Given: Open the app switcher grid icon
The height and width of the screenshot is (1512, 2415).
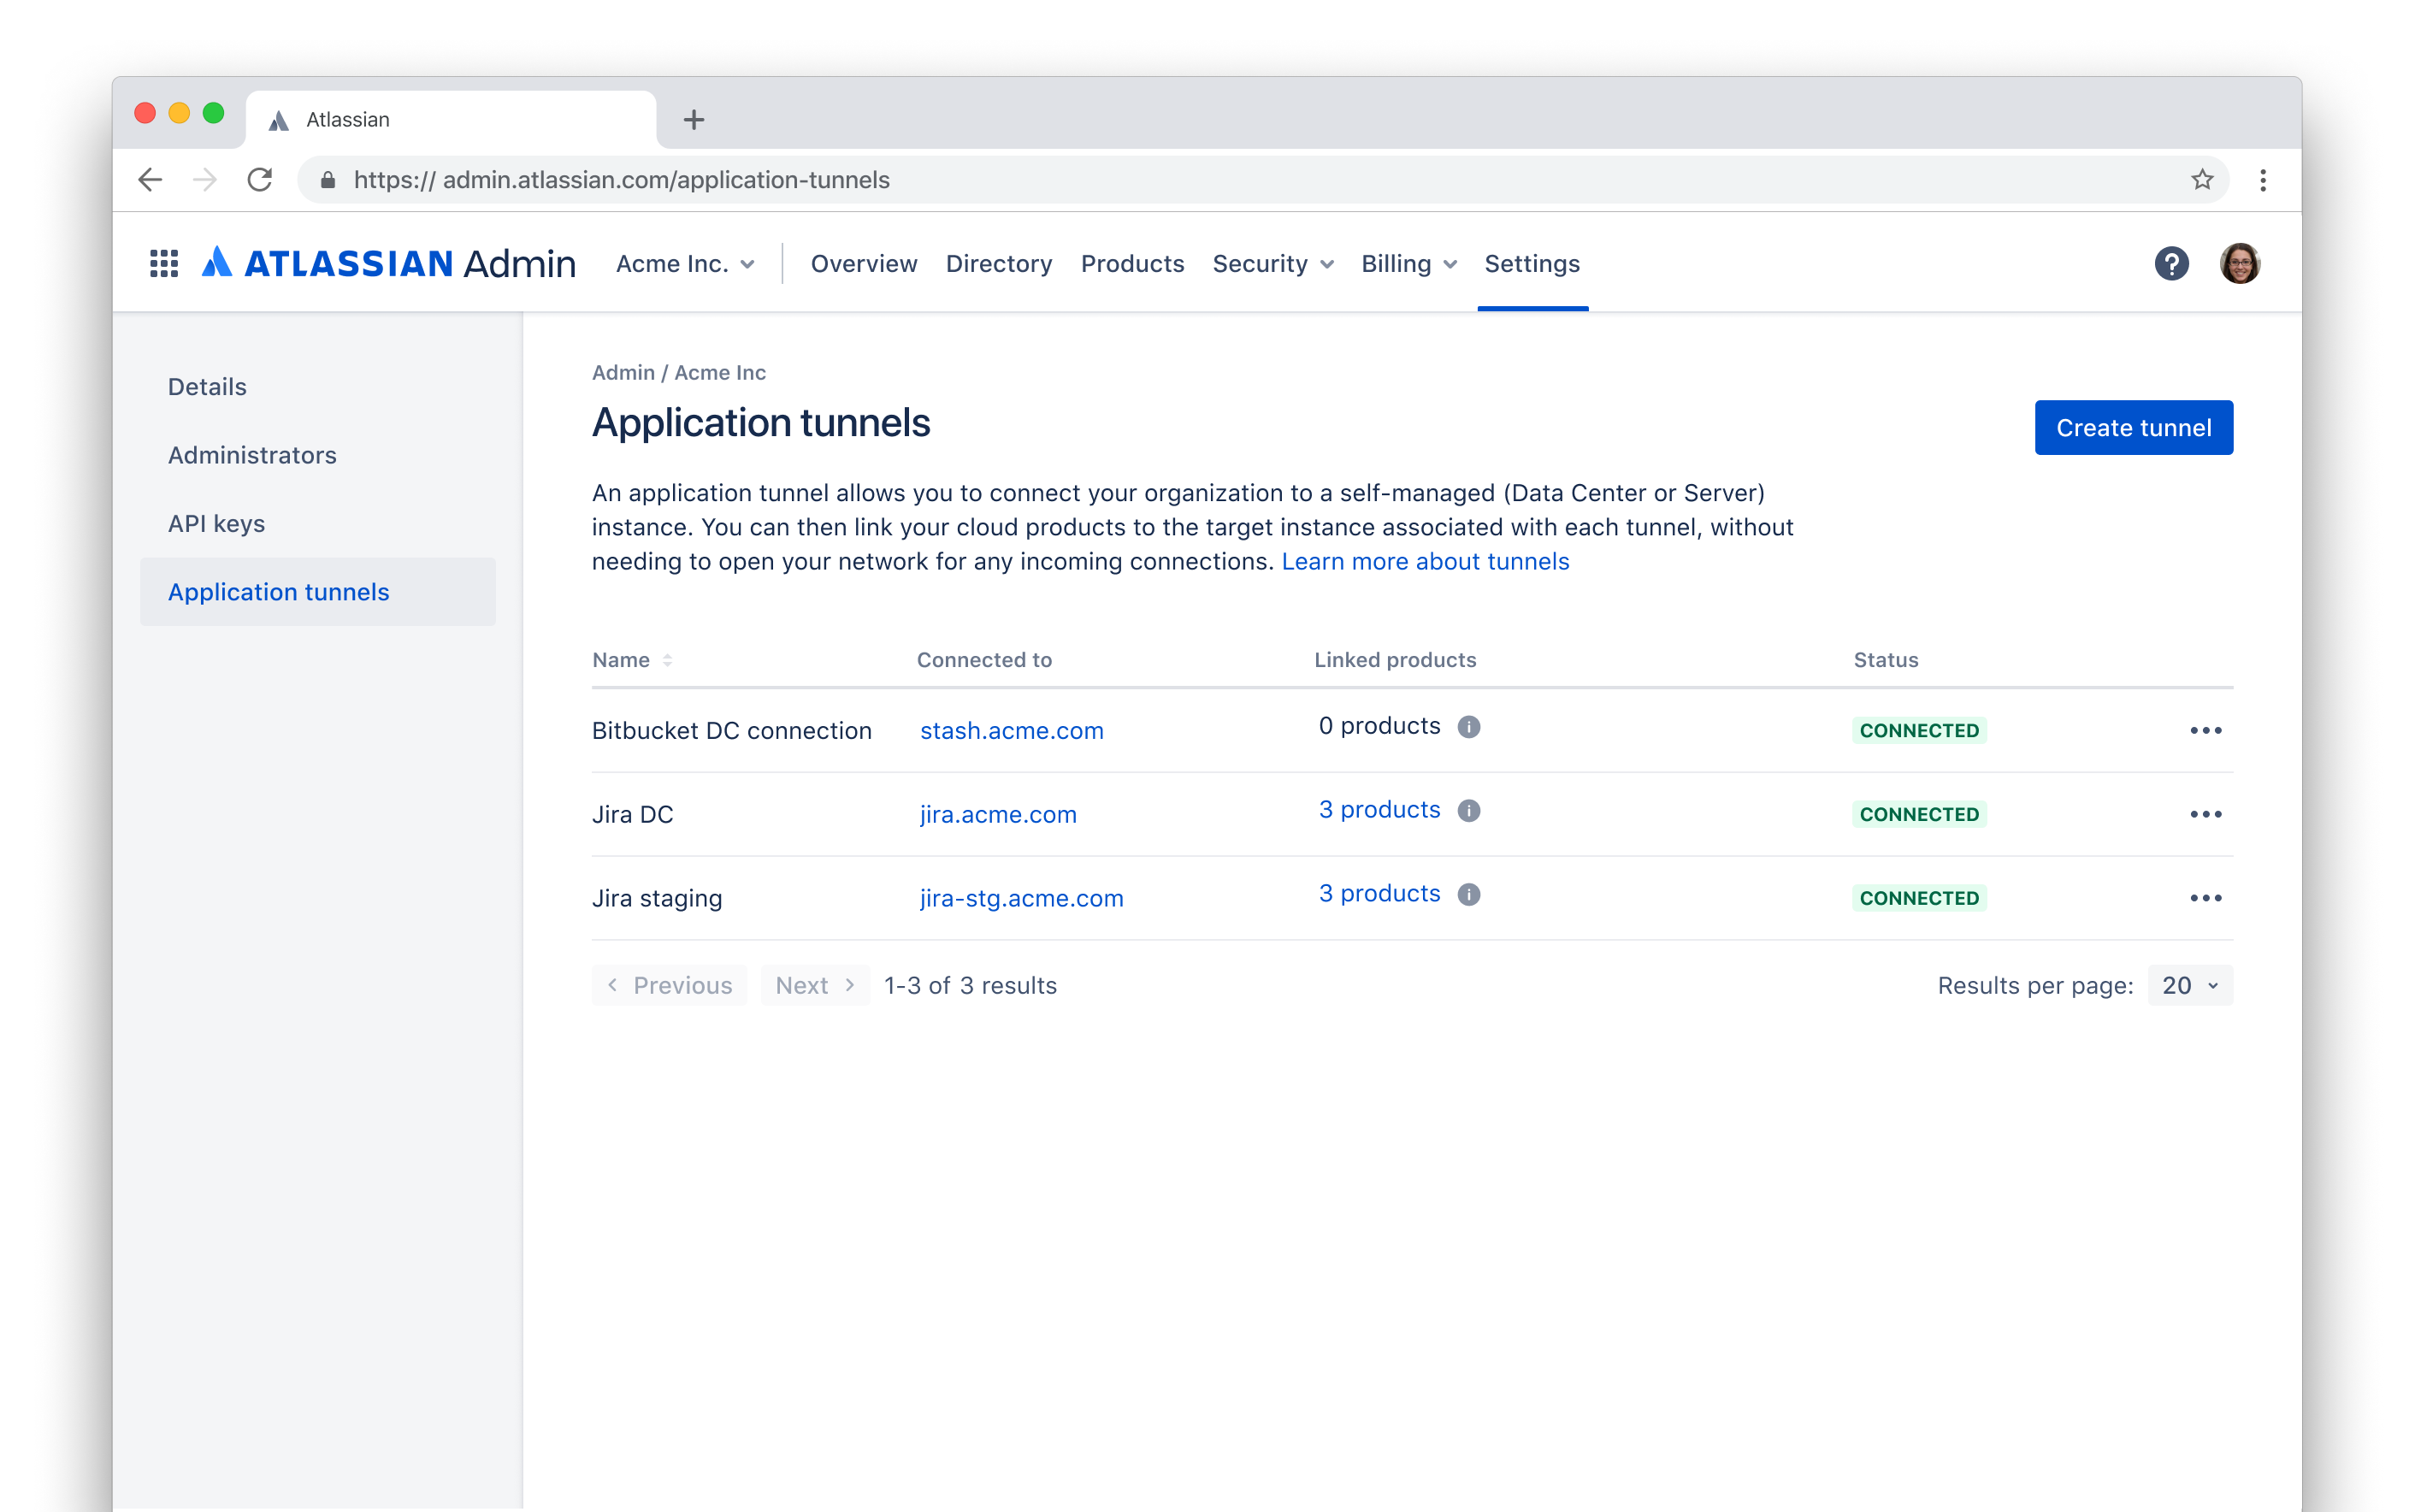Looking at the screenshot, I should coord(164,263).
